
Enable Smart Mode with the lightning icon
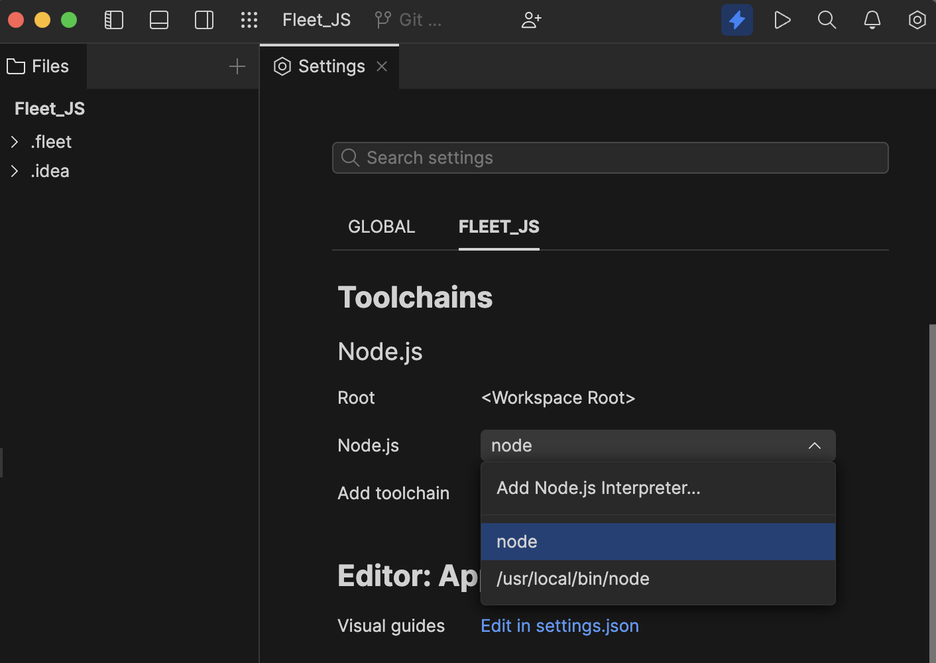(x=736, y=20)
